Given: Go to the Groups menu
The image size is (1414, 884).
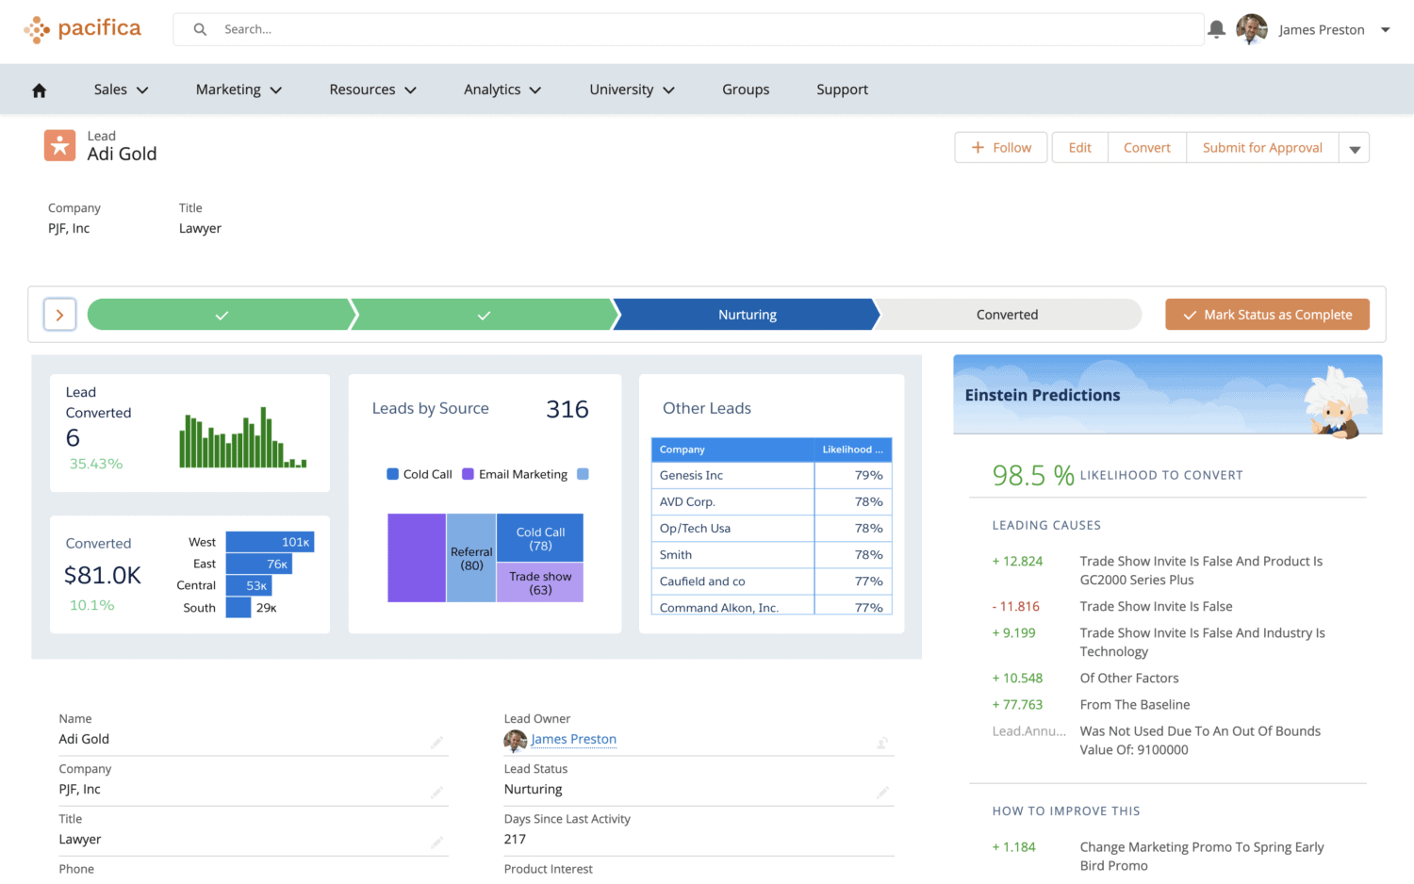Looking at the screenshot, I should (746, 89).
